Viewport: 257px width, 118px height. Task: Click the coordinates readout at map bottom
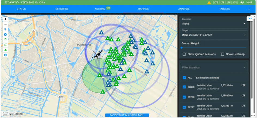127,115
